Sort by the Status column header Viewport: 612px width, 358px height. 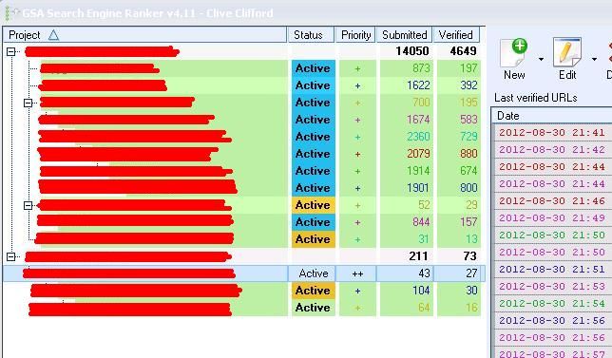coord(311,35)
